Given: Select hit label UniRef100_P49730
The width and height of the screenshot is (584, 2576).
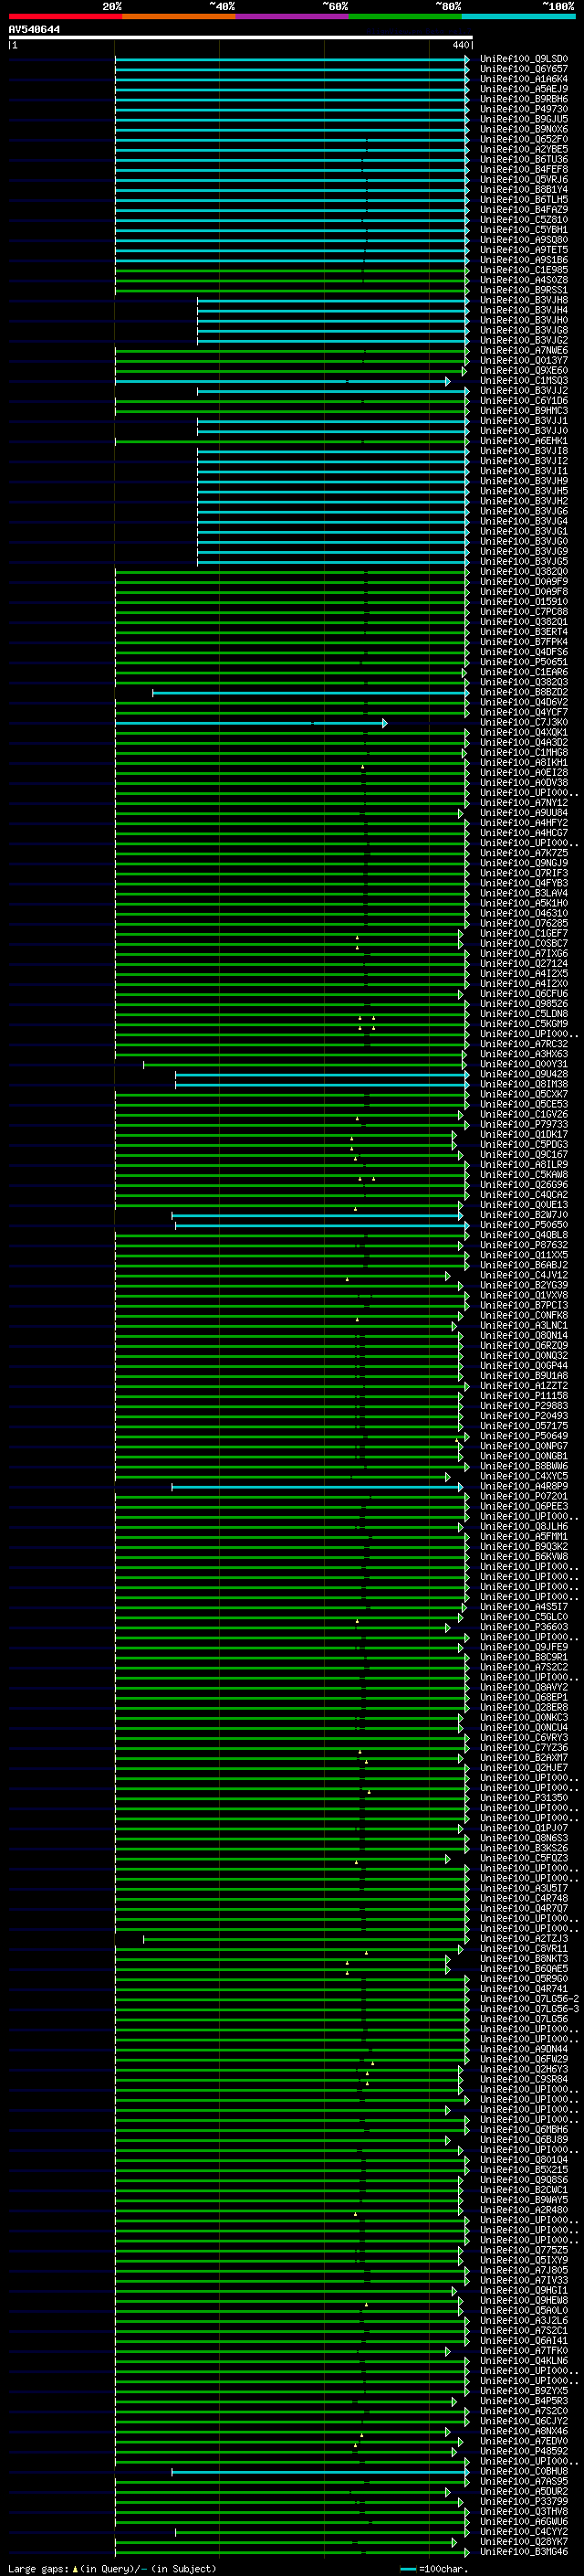Looking at the screenshot, I should pos(523,109).
